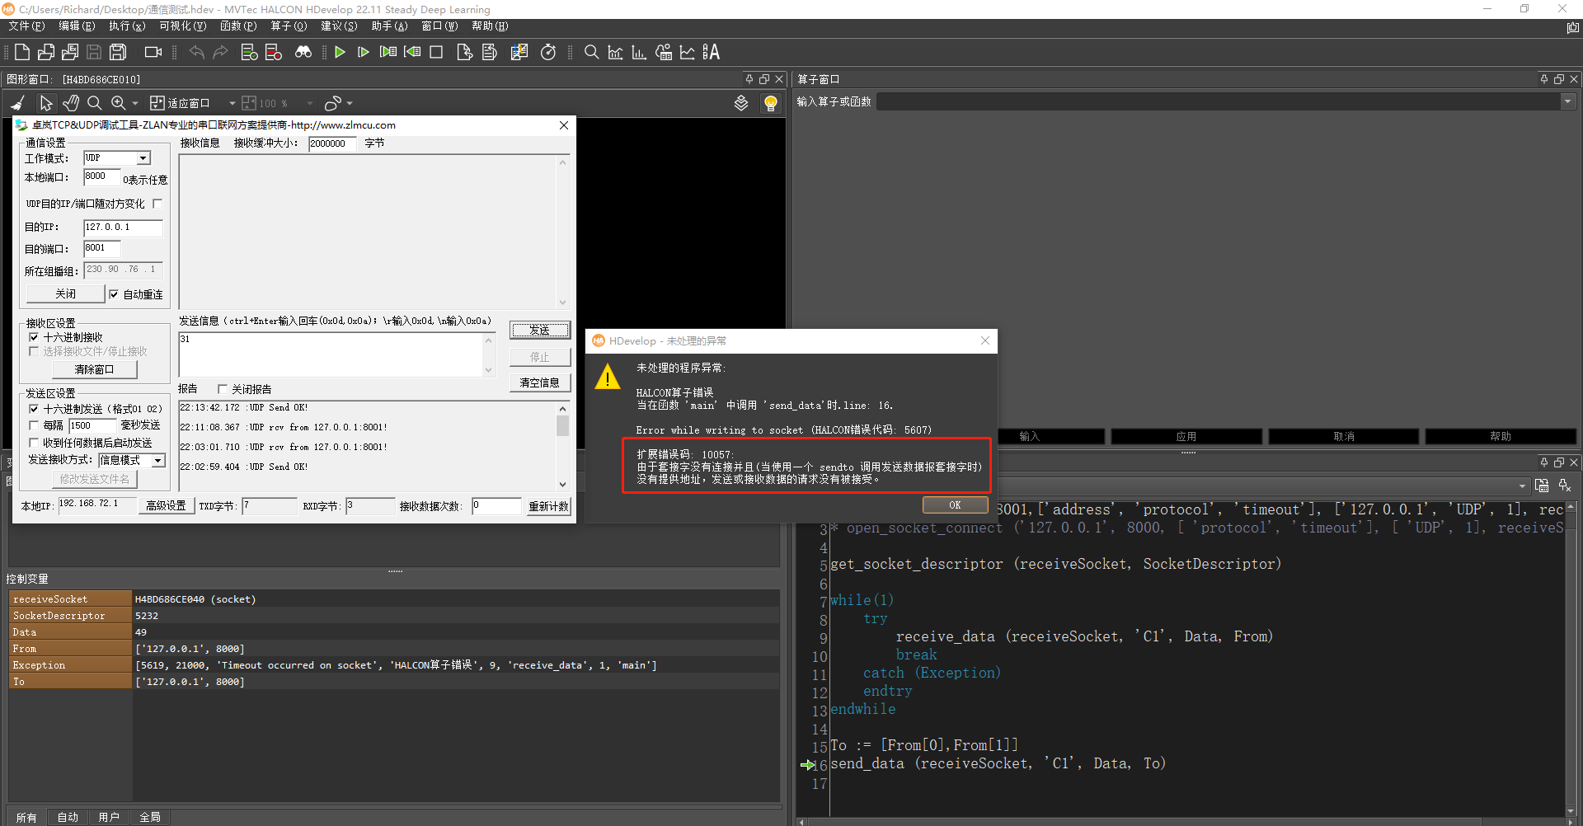
Task: Open 工作模式 UDP dropdown
Action: click(x=143, y=157)
